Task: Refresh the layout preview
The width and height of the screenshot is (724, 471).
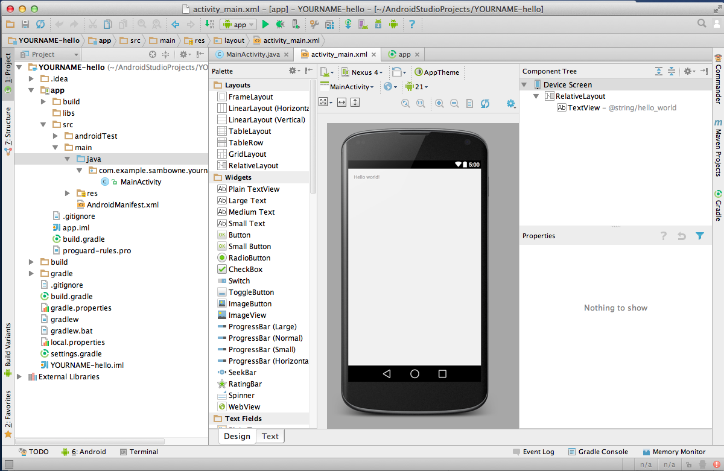Action: coord(484,103)
